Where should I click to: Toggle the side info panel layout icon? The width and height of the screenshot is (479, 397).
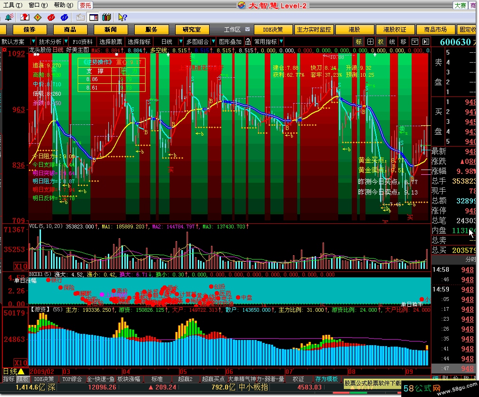click(94, 17)
